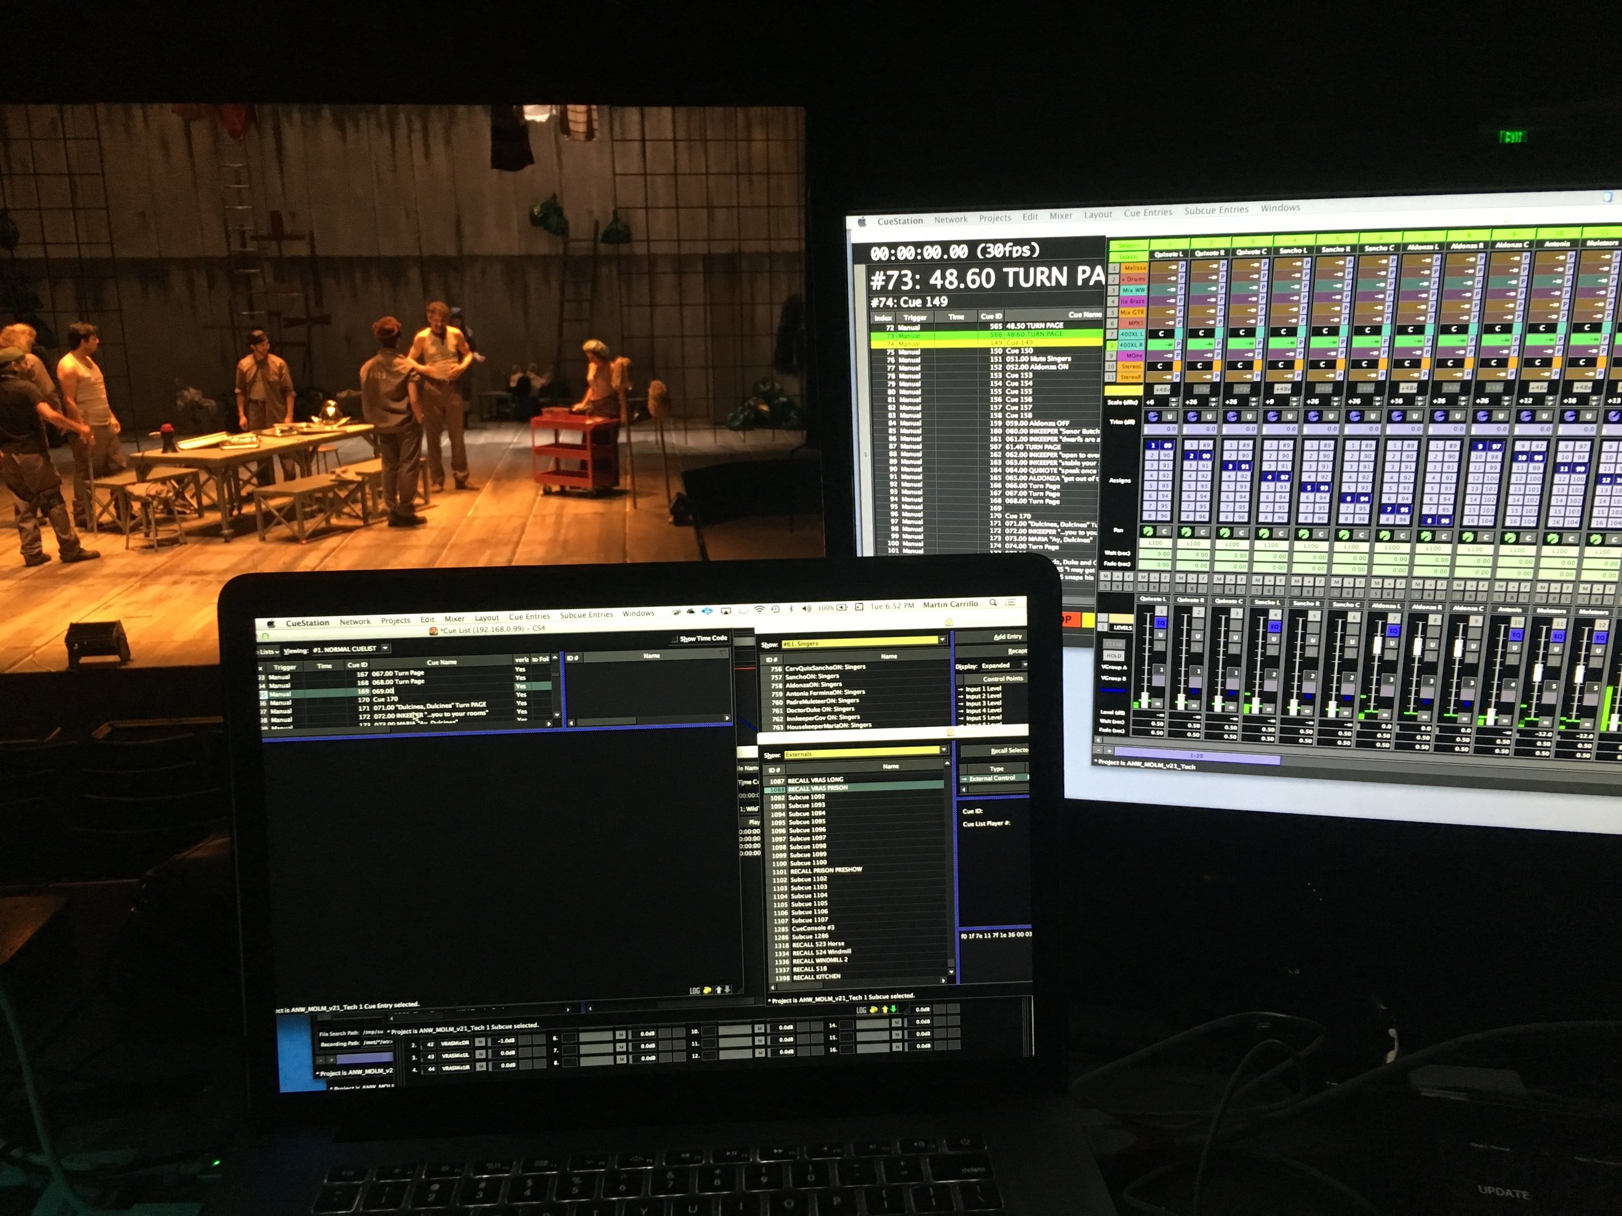This screenshot has width=1622, height=1216.
Task: Click the U button beside Quixote L trim knob
Action: coord(1170,416)
